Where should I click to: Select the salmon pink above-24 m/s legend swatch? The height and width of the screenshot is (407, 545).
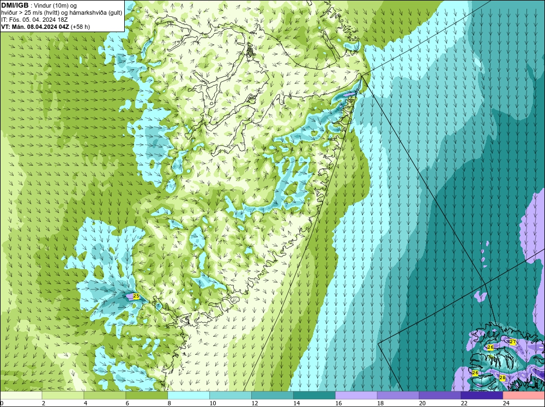pos(523,396)
